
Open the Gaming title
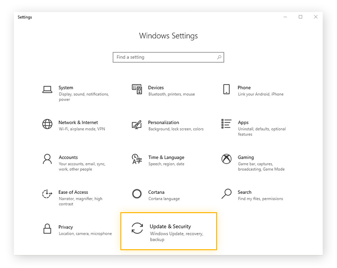[x=246, y=157]
